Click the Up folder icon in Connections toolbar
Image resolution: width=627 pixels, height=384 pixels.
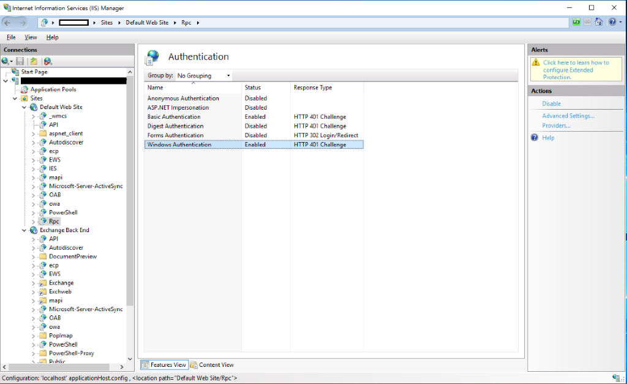click(x=34, y=61)
